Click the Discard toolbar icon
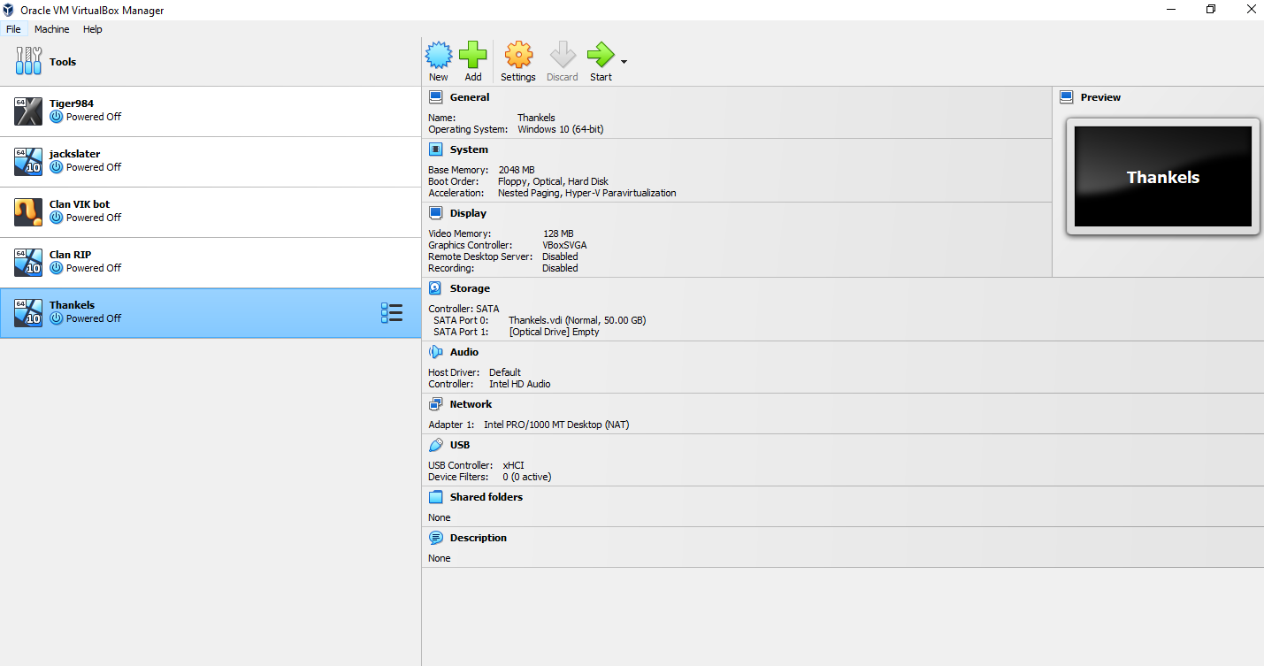This screenshot has height=666, width=1264. (563, 56)
